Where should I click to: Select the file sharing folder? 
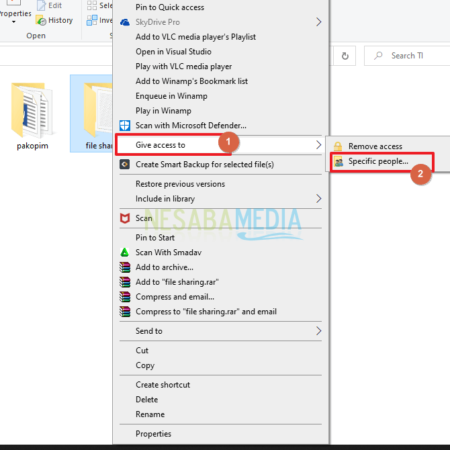[x=91, y=114]
